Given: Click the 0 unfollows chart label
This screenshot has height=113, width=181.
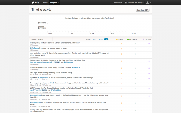Looking at the screenshot, I should tap(42, 28).
